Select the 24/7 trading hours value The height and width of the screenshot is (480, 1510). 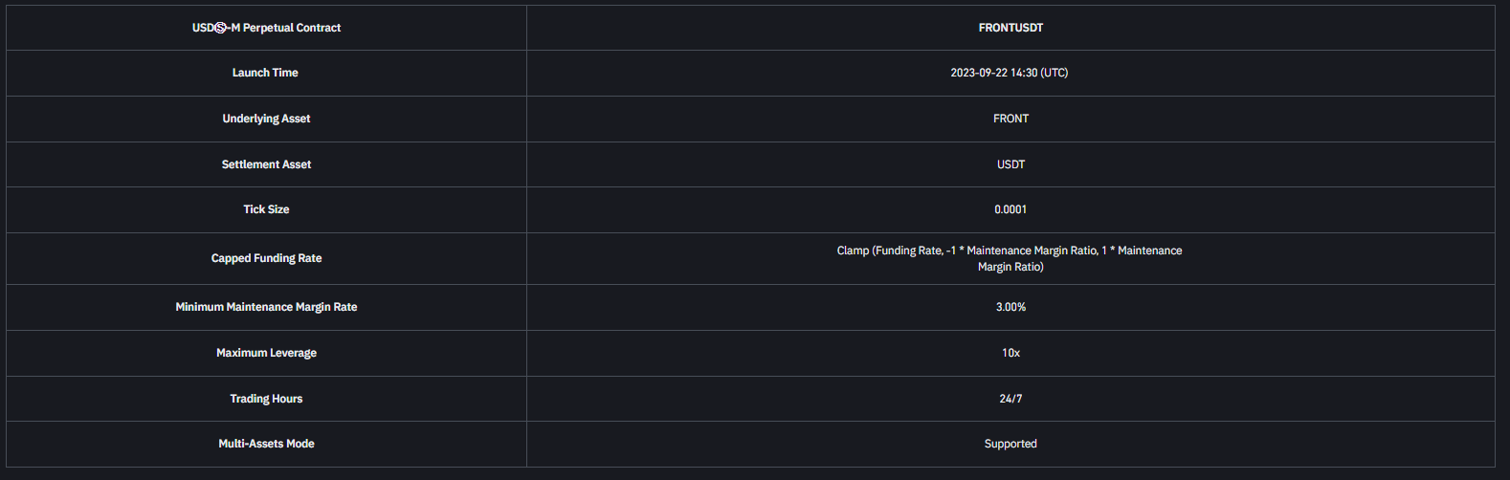(x=1010, y=399)
